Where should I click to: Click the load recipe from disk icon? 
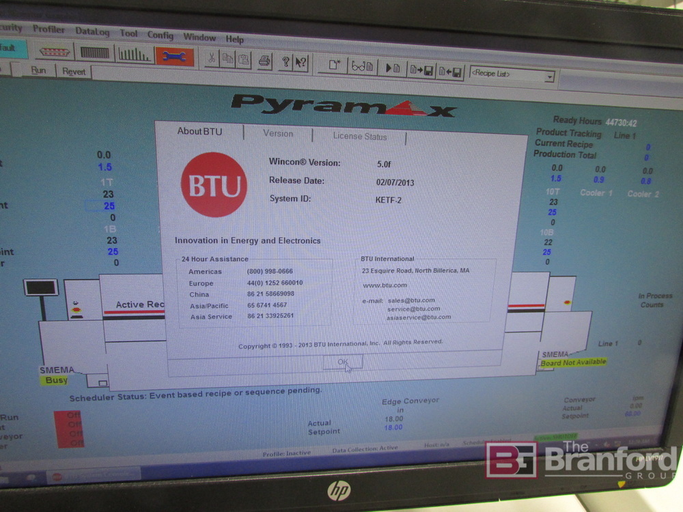tap(450, 72)
